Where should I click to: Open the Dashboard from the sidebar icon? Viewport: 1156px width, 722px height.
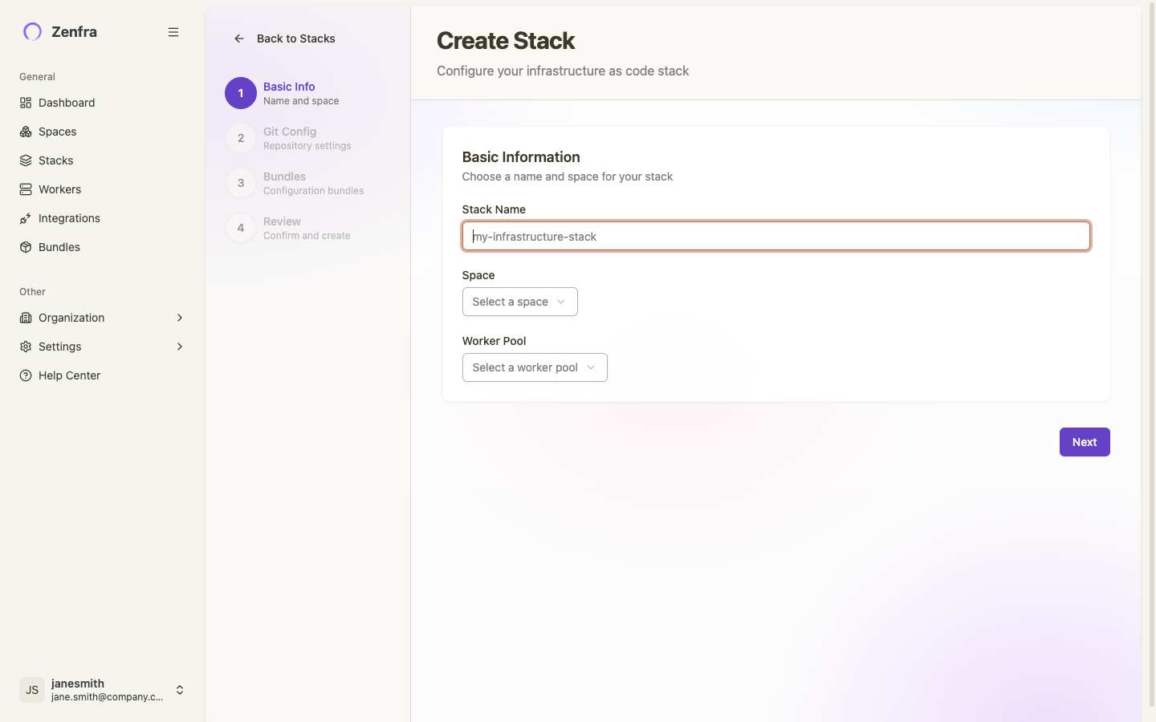click(x=26, y=103)
